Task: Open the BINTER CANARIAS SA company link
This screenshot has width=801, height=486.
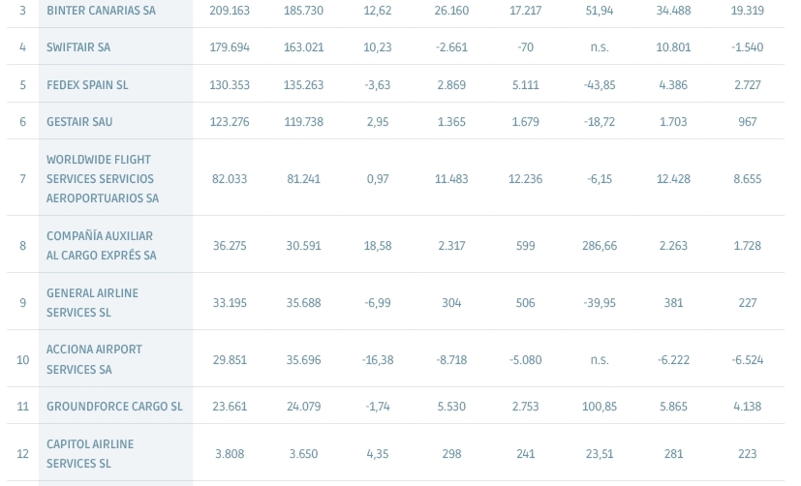Action: (101, 11)
